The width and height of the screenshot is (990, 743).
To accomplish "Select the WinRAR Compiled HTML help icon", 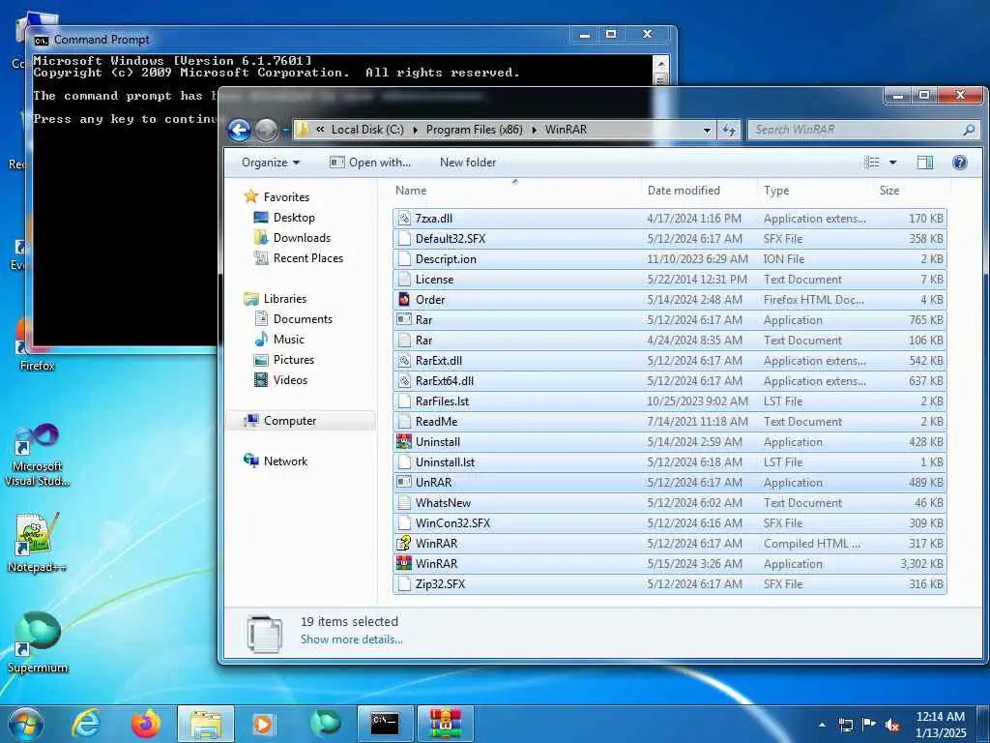I will pyautogui.click(x=404, y=544).
